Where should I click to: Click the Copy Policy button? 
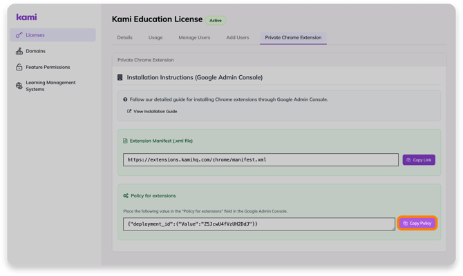coord(417,224)
